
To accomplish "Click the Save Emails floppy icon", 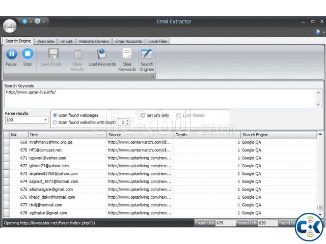I will coord(53,53).
